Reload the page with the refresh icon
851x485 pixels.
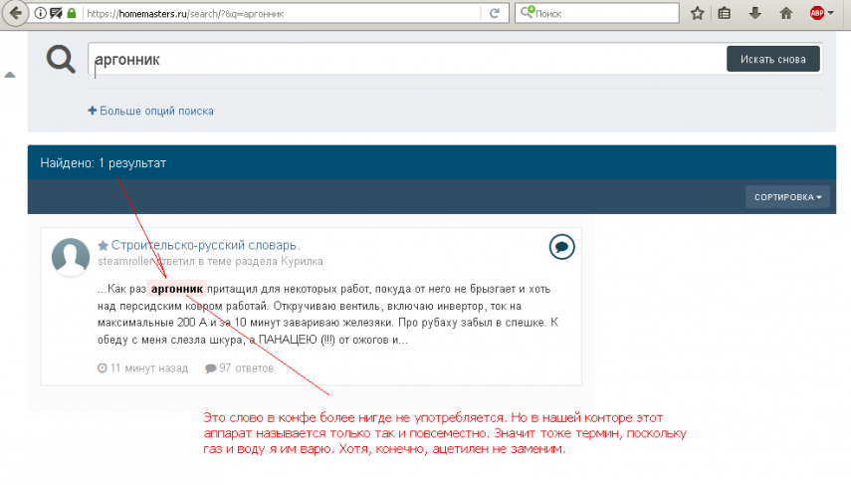[494, 14]
